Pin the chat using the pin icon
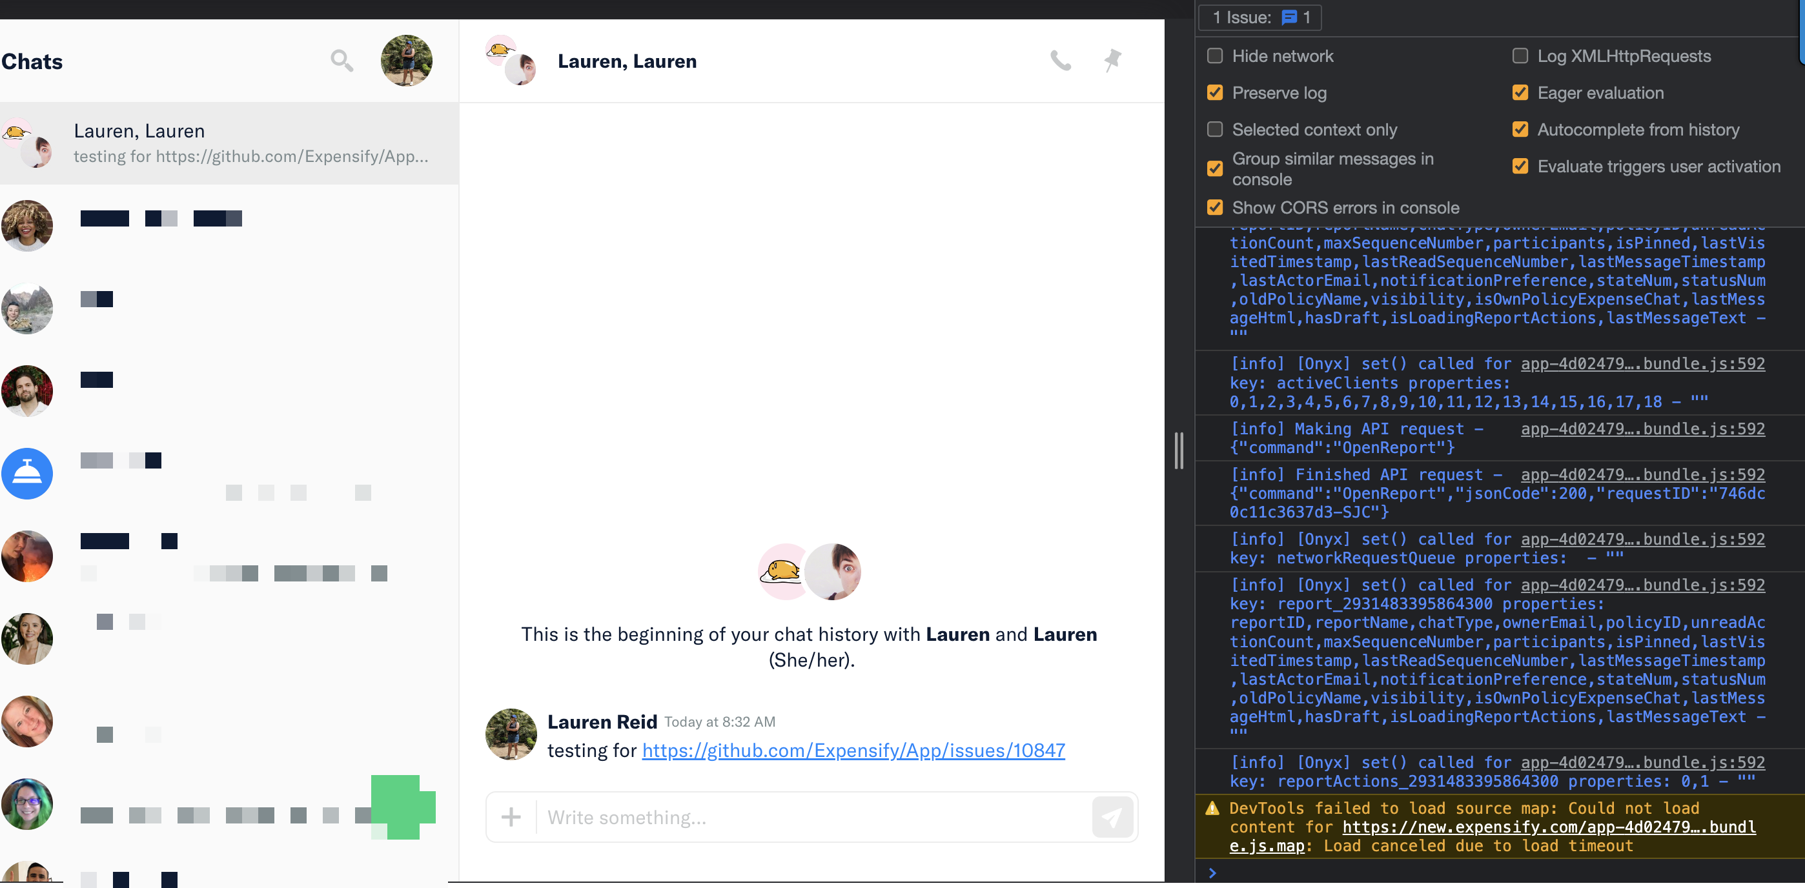 tap(1112, 61)
